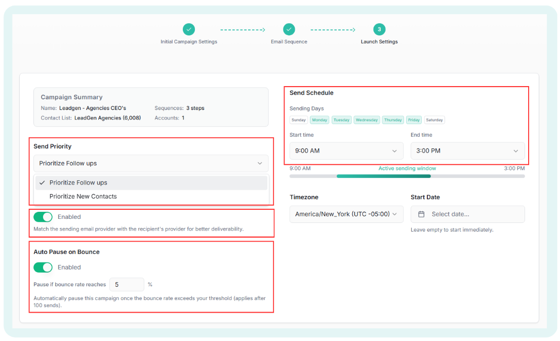This screenshot has width=560, height=341.
Task: Toggle Friday as a sending day
Action: (414, 120)
